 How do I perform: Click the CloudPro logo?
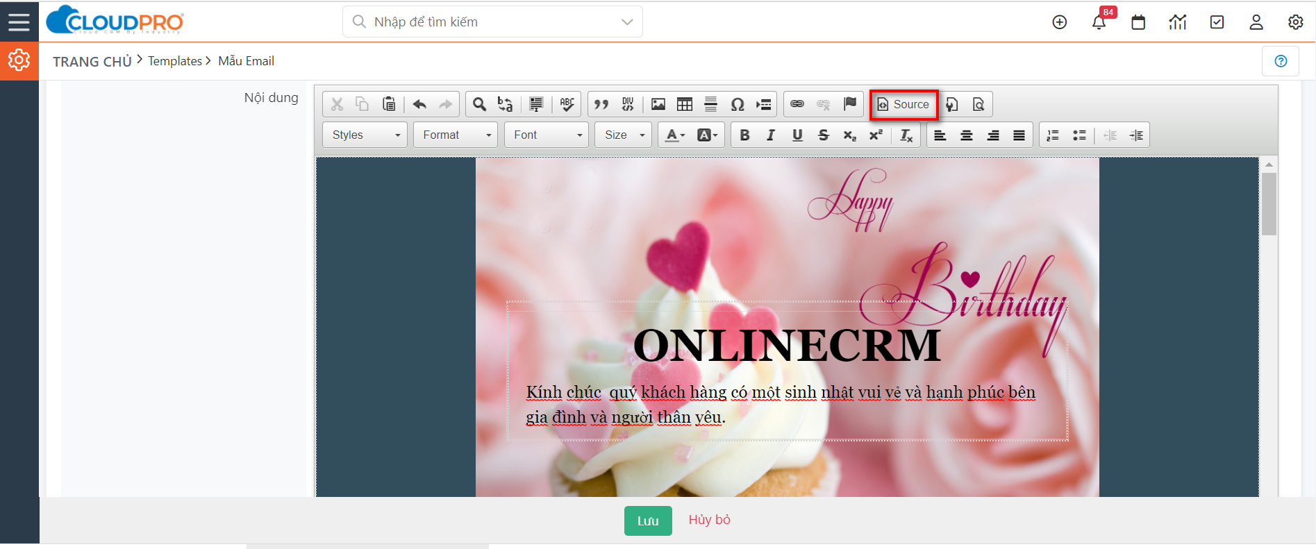pos(115,20)
